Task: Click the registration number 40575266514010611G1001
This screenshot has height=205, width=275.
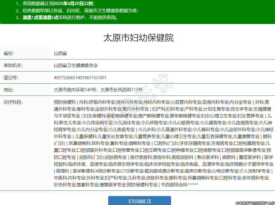Action: [x=80, y=78]
